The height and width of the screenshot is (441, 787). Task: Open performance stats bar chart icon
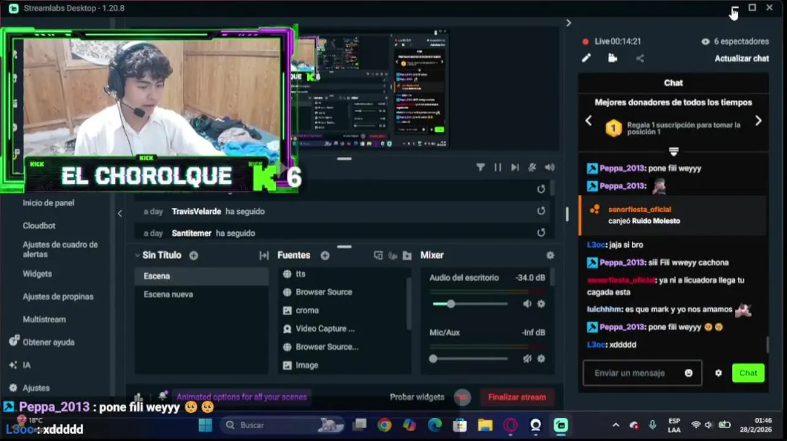[139, 398]
